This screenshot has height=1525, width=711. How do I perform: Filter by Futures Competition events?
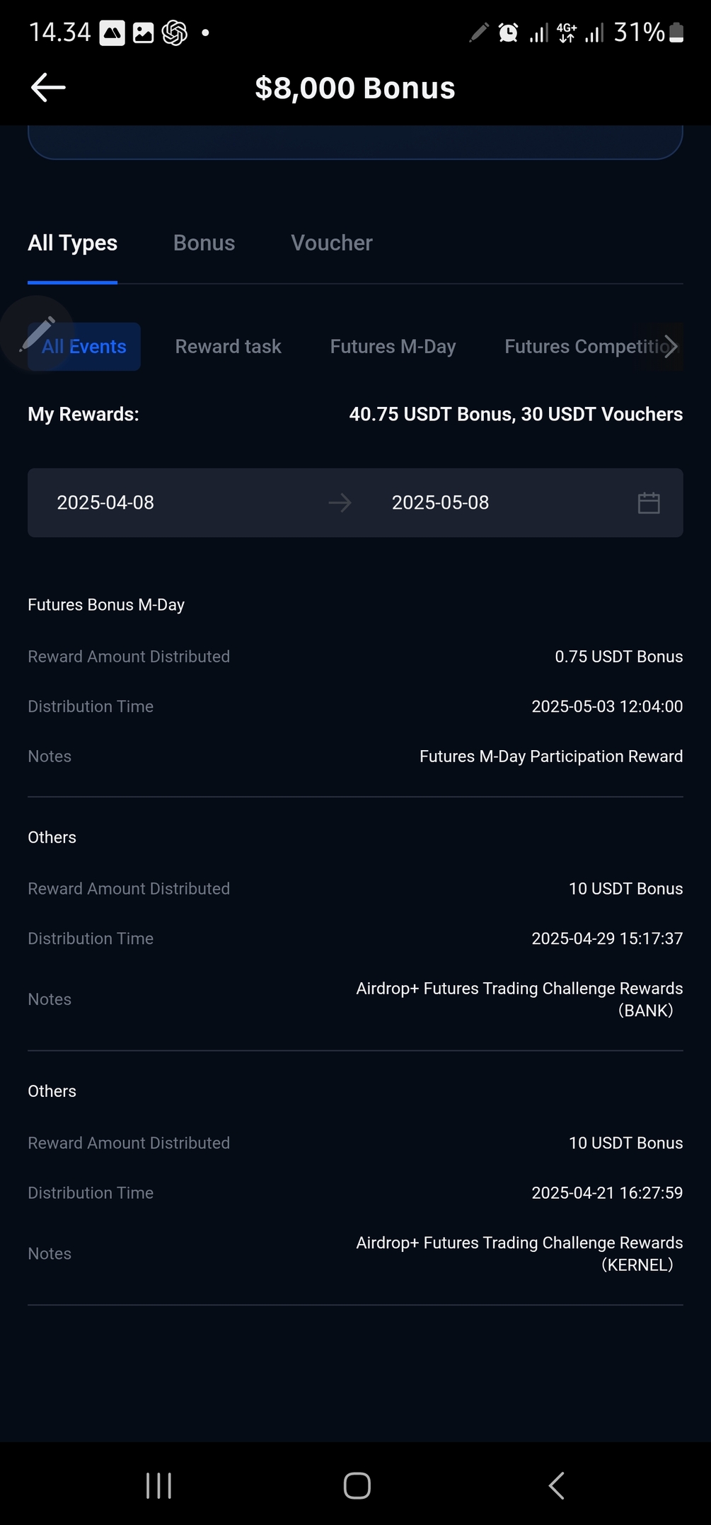pyautogui.click(x=580, y=347)
